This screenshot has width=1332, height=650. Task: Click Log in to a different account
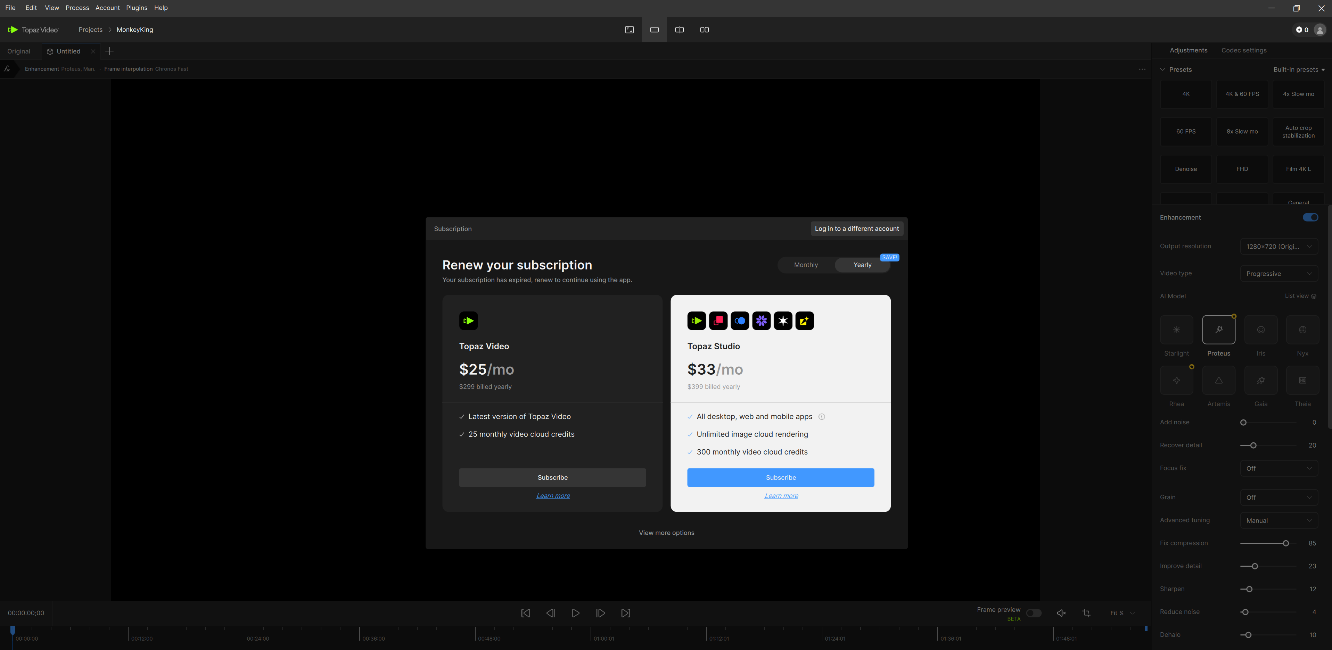point(856,229)
